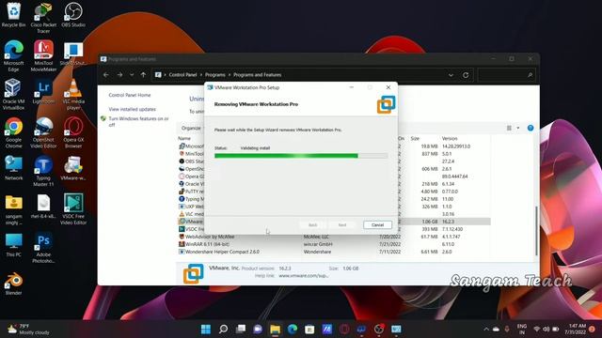Open the Windows Start menu
602x338 pixels.
pos(206,329)
